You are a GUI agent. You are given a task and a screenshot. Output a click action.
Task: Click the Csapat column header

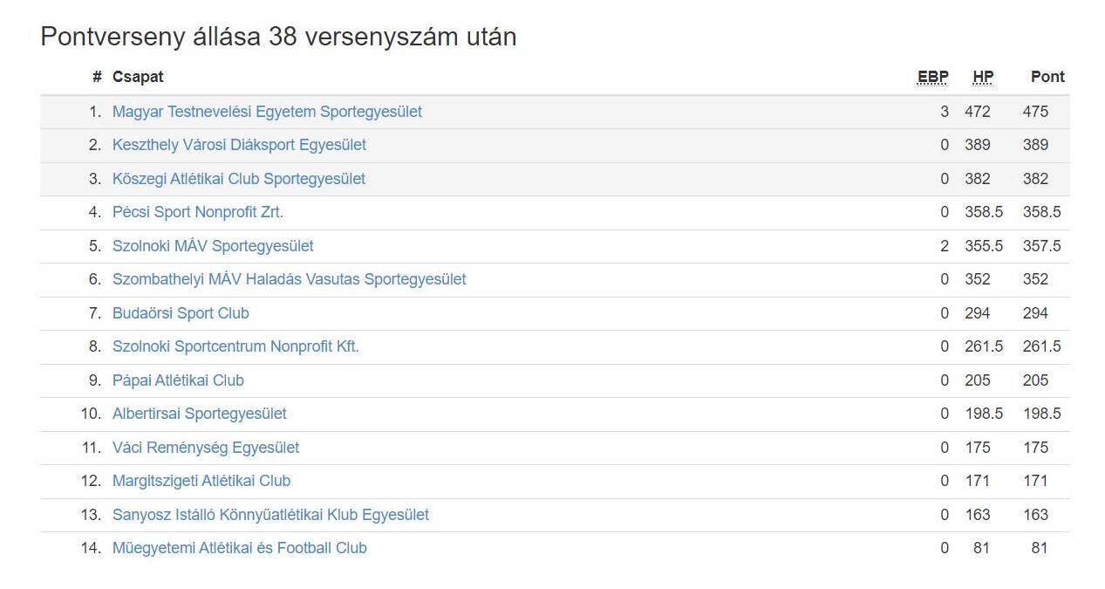[x=138, y=77]
